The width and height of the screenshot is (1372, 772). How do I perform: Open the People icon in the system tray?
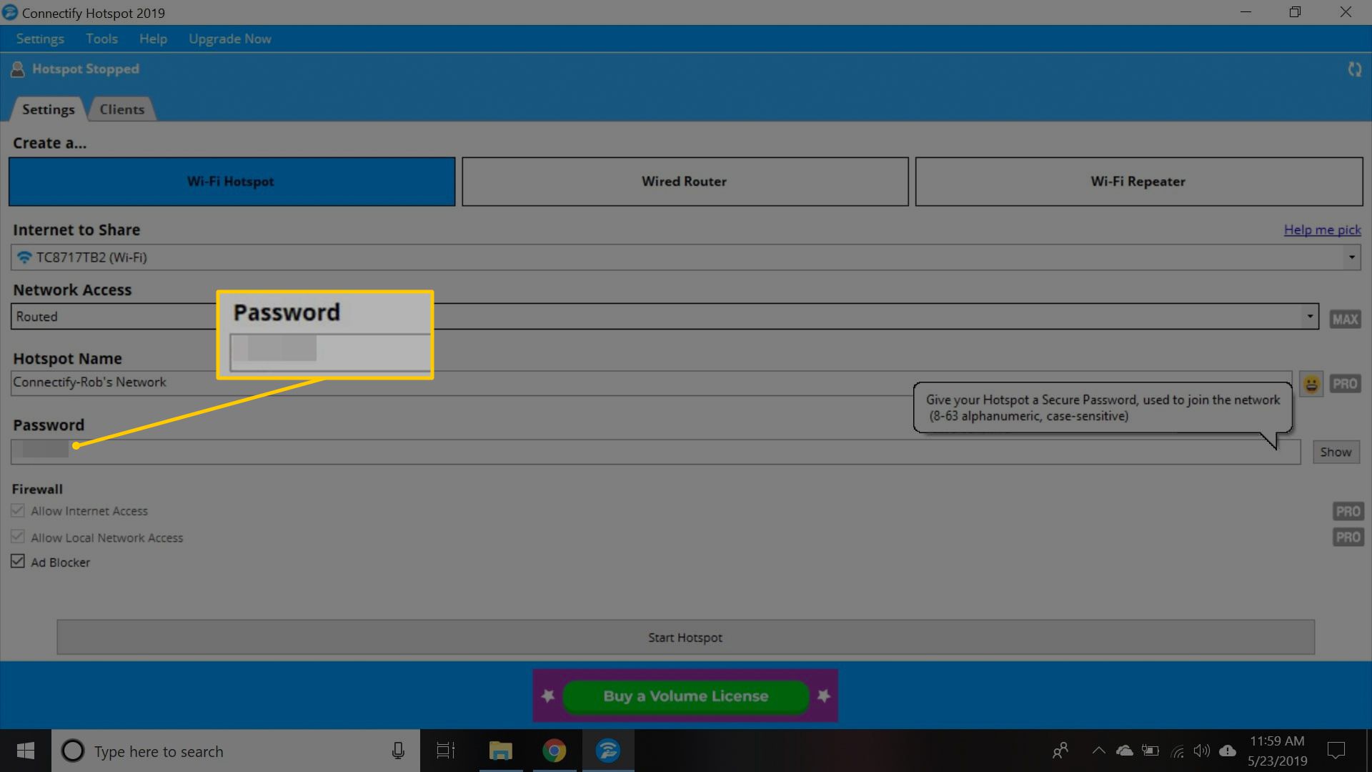(x=1060, y=751)
